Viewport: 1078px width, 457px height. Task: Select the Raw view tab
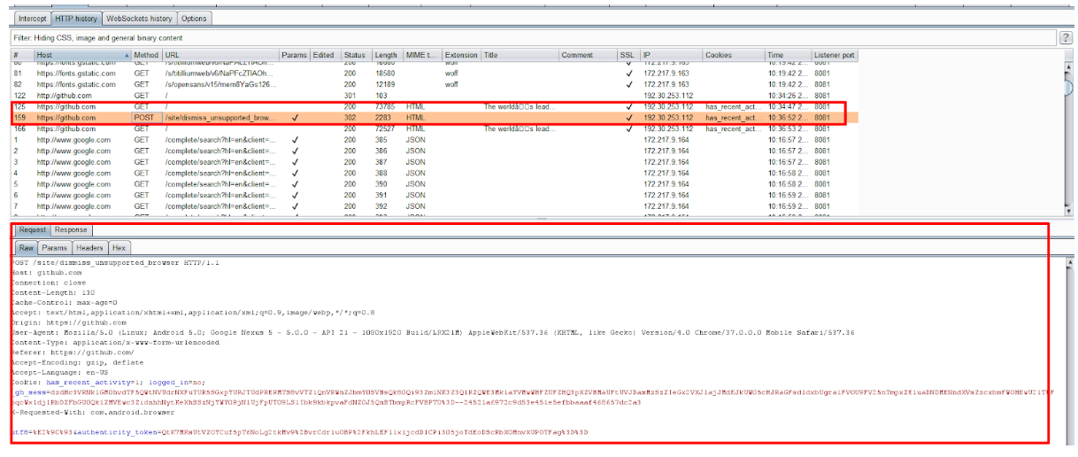[27, 248]
